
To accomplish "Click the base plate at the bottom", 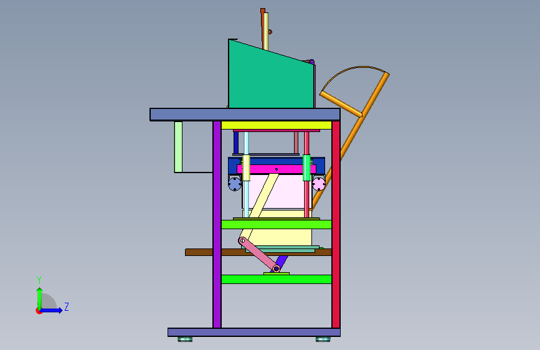I will coord(254,332).
